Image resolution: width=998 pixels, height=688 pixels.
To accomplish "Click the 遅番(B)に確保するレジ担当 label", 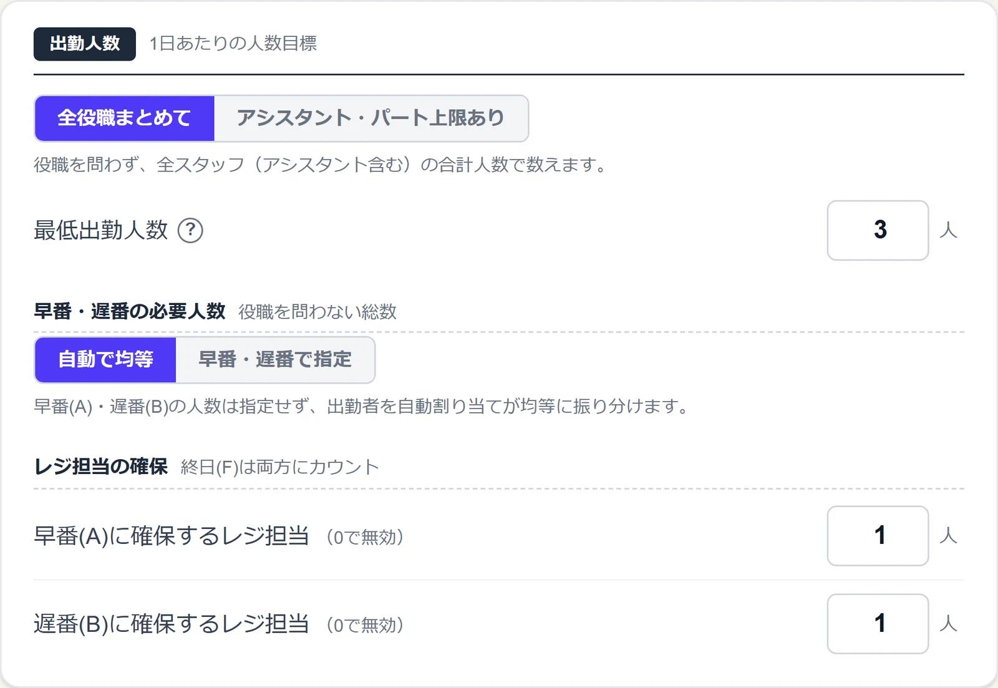I will pos(172,624).
